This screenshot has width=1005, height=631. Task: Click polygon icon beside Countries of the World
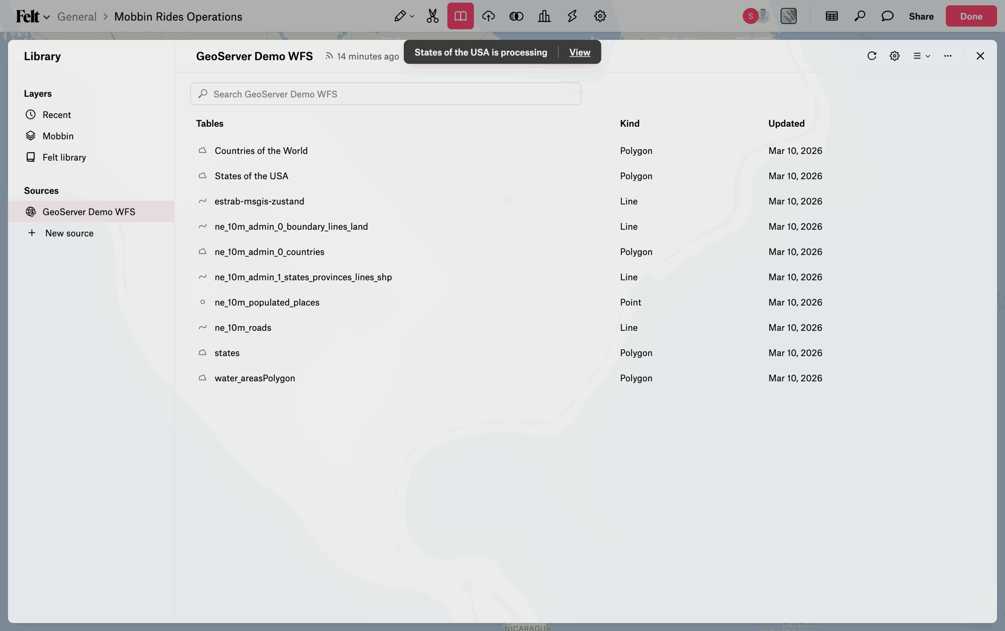click(x=203, y=150)
